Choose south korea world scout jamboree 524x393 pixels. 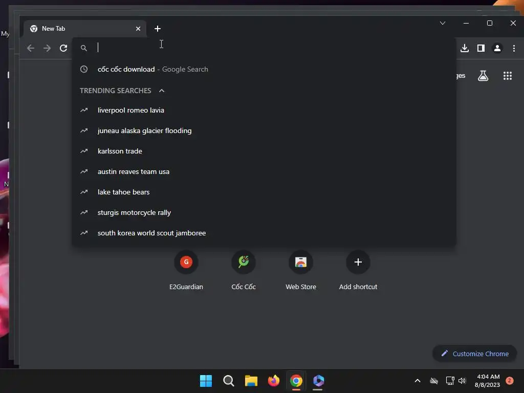(x=264, y=233)
